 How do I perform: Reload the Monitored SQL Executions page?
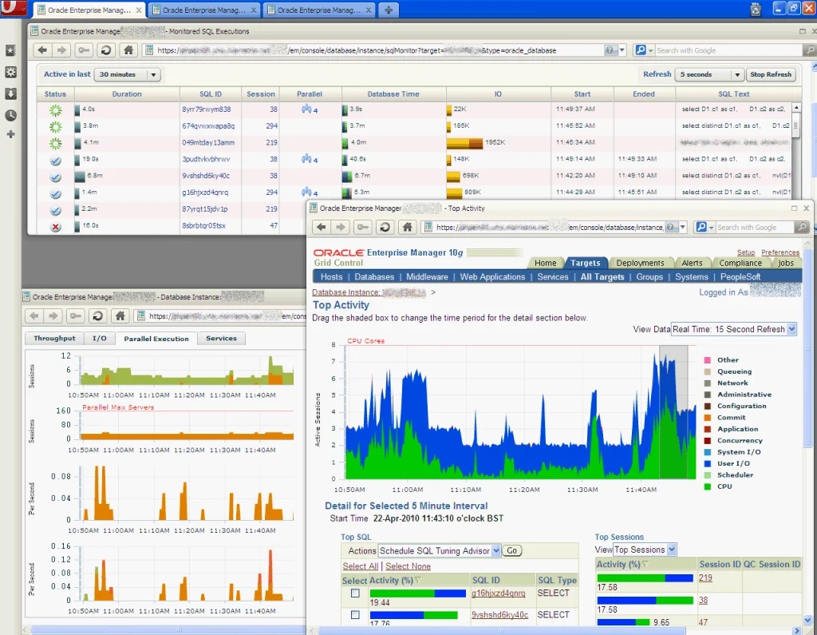pyautogui.click(x=105, y=50)
